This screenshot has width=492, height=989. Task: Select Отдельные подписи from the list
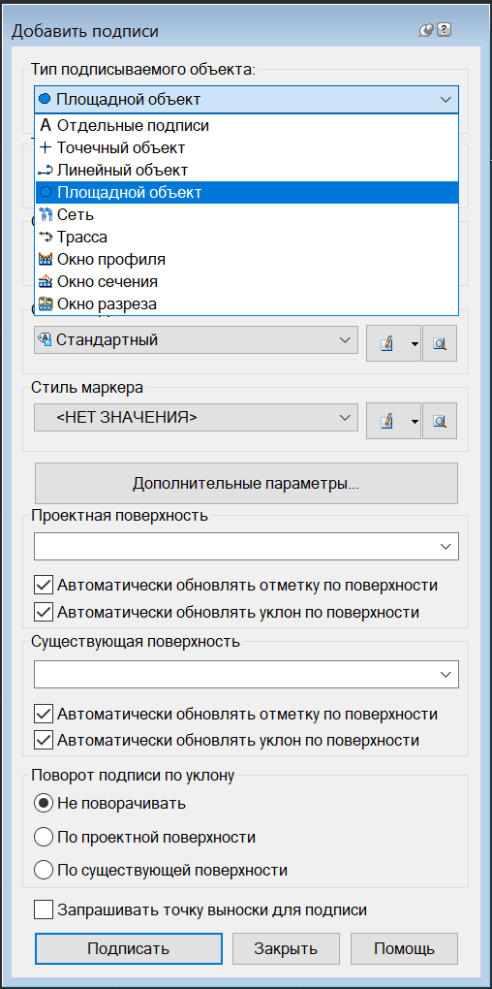click(246, 125)
